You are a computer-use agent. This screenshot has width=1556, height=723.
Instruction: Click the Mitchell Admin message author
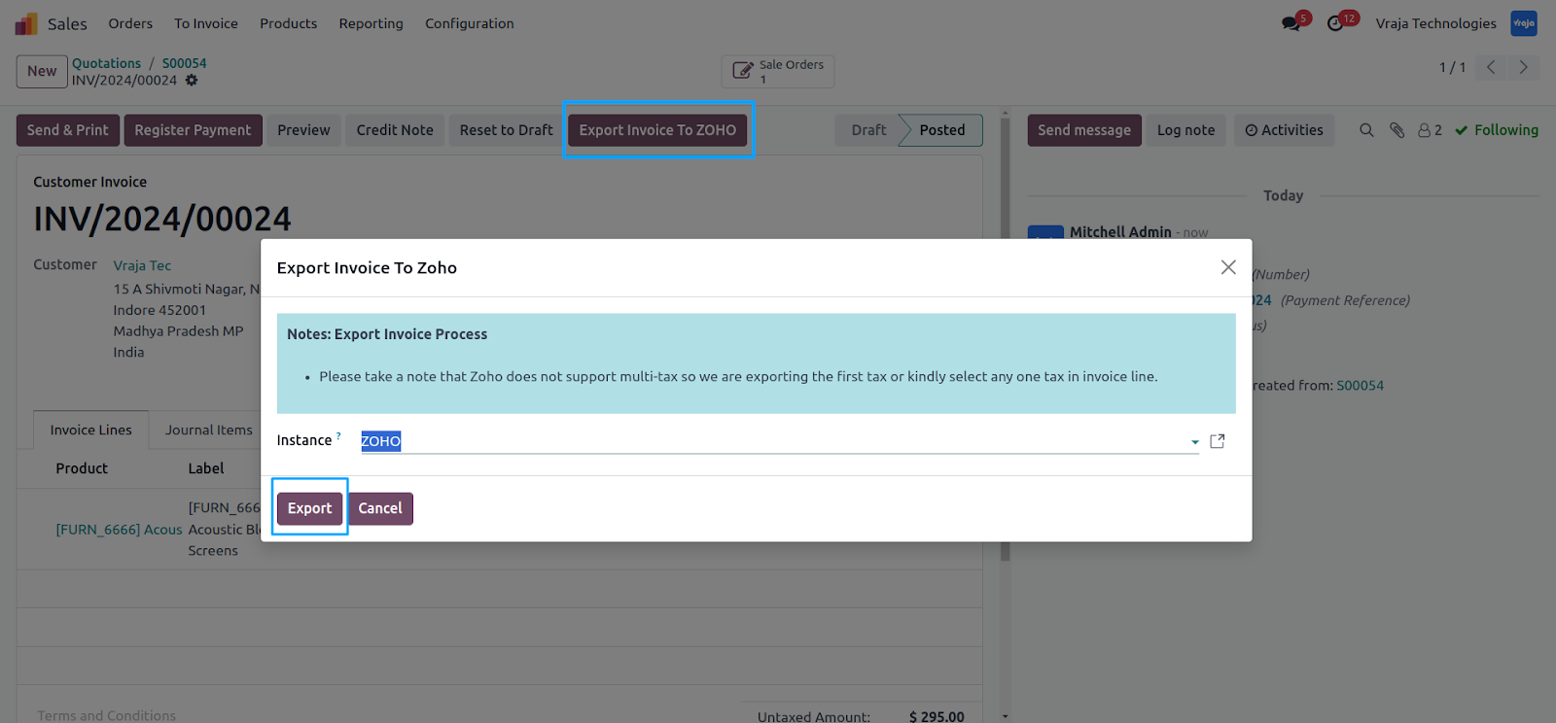click(x=1120, y=232)
